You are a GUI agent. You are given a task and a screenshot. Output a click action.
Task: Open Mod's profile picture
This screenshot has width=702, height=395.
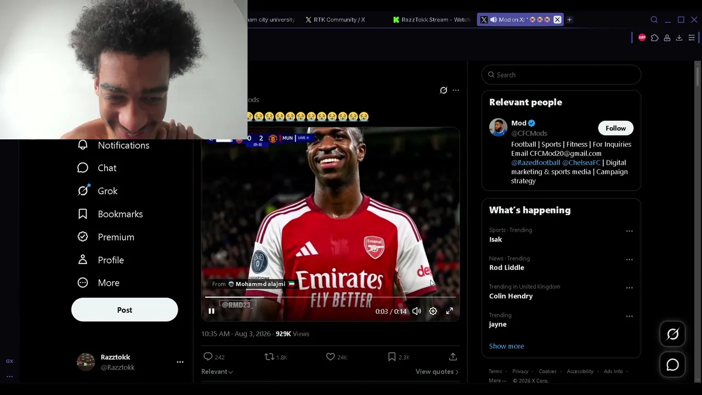click(498, 127)
